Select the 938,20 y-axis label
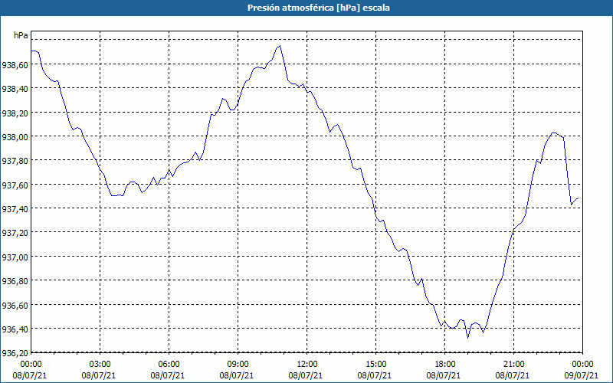Image resolution: width=613 pixels, height=383 pixels. (x=15, y=113)
